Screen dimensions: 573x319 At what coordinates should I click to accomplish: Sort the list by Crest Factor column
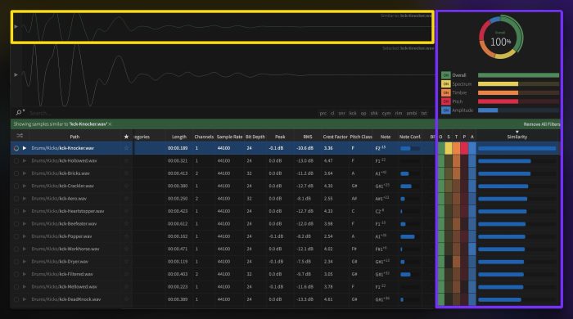tap(335, 137)
